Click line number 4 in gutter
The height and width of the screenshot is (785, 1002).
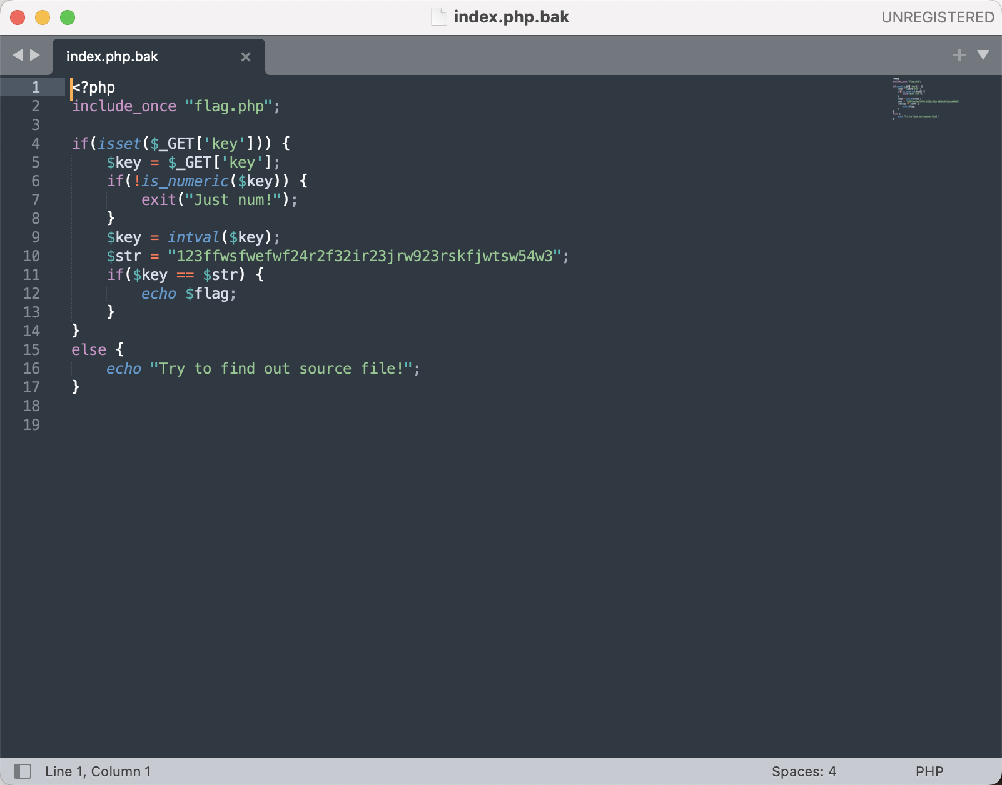click(36, 144)
